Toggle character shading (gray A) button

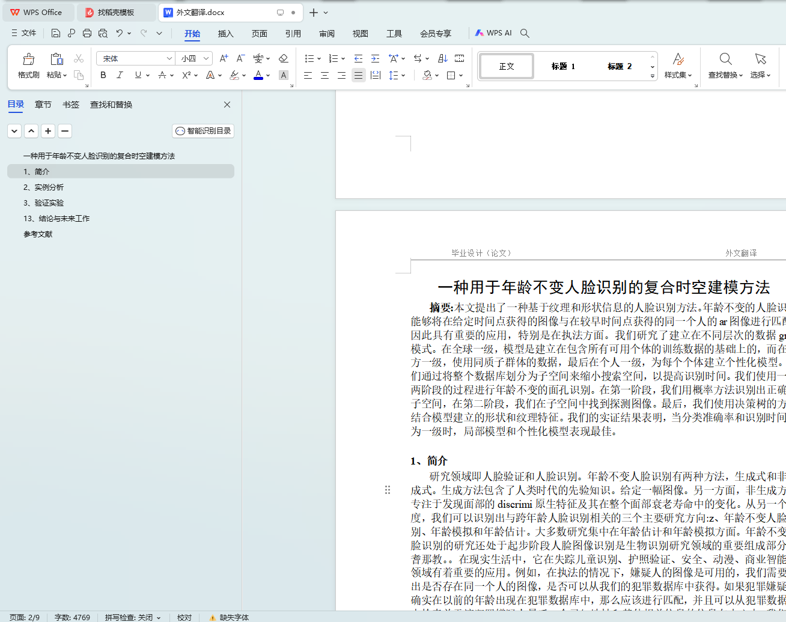[284, 75]
